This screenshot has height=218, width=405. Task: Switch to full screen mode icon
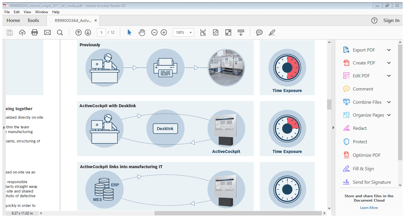coord(228,33)
